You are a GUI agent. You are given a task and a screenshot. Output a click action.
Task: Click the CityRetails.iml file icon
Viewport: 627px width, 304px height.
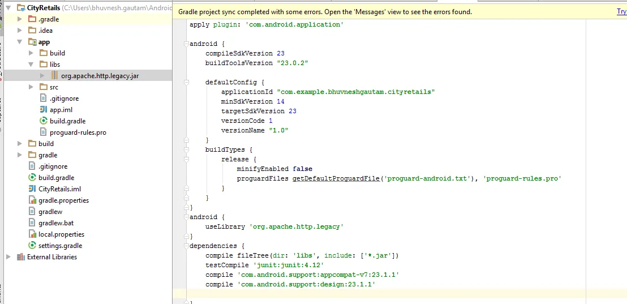32,189
